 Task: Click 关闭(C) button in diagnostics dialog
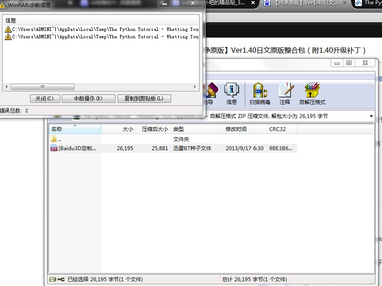[x=45, y=98]
